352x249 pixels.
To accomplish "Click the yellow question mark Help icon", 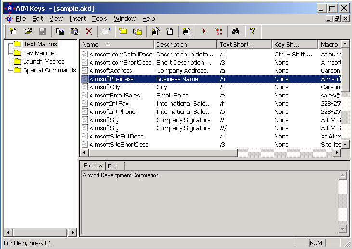I will click(x=252, y=31).
